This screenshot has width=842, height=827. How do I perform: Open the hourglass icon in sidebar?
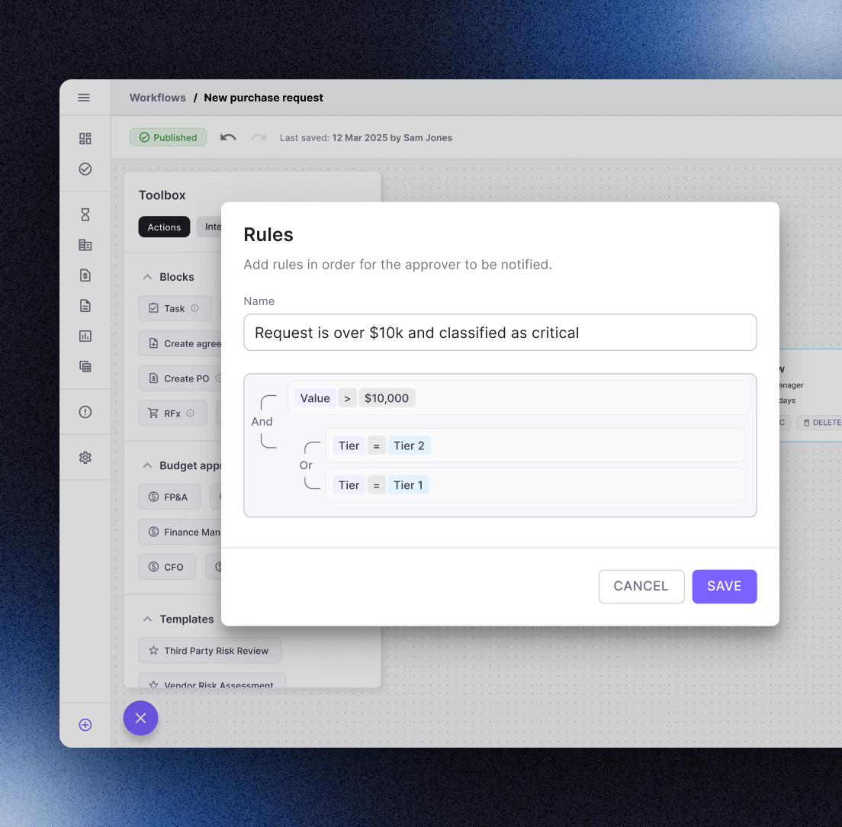click(x=85, y=215)
